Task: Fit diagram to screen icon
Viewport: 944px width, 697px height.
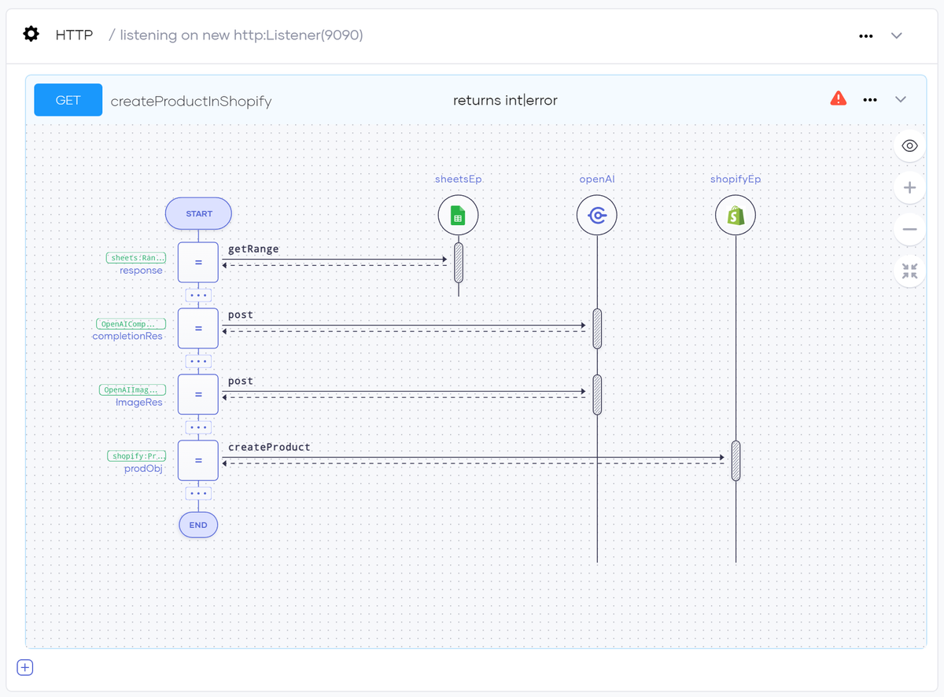Action: pyautogui.click(x=910, y=271)
